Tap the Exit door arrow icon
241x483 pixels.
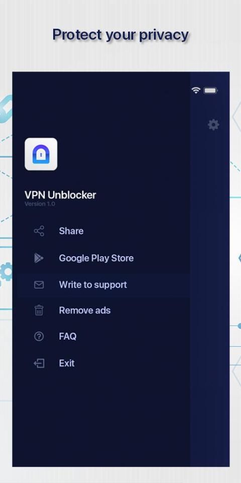coord(39,363)
